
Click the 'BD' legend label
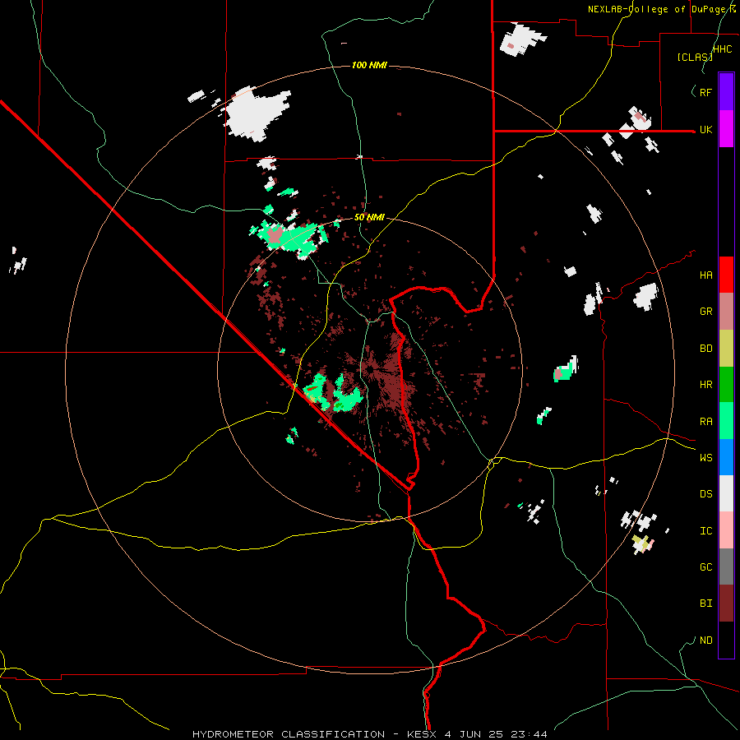(x=705, y=349)
